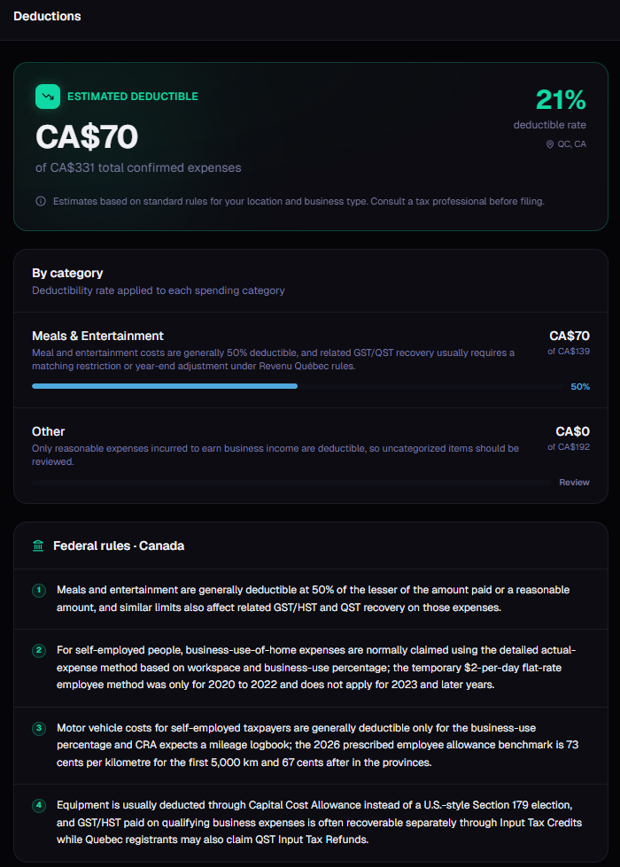Click the 50% rate label on meals bar
This screenshot has width=620, height=867.
pyautogui.click(x=580, y=386)
